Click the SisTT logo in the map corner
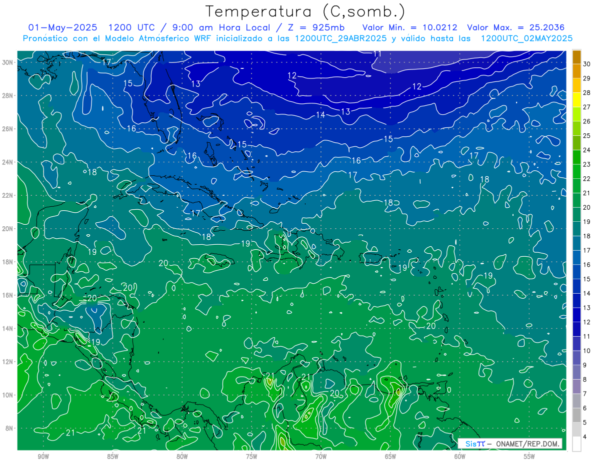 point(474,444)
